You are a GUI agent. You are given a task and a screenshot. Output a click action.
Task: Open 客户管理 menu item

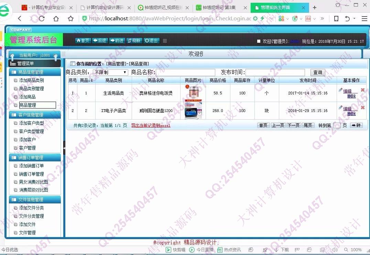coord(28,148)
